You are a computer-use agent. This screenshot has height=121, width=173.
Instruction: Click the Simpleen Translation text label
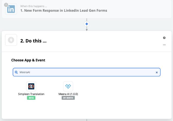point(31,94)
